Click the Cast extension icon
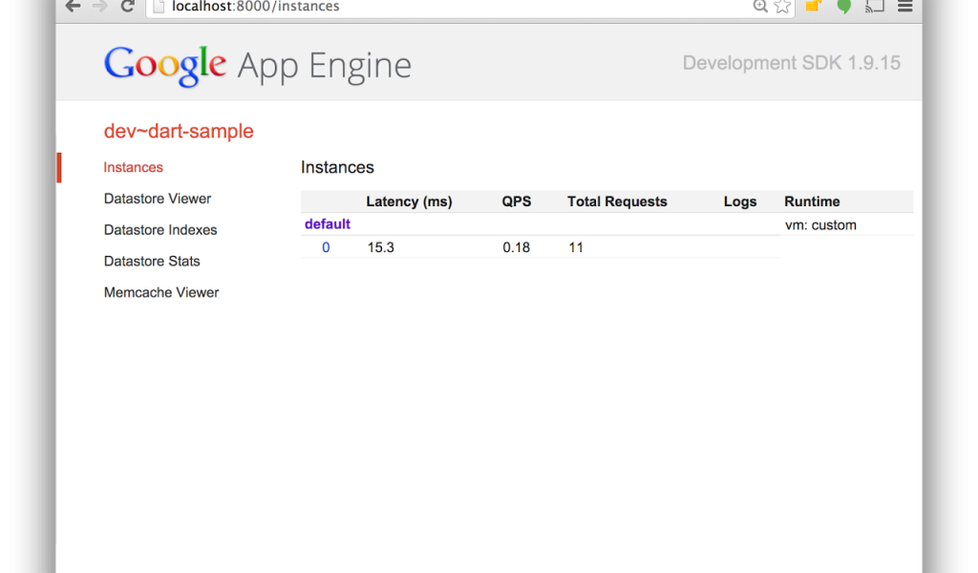This screenshot has height=573, width=978. tap(874, 7)
